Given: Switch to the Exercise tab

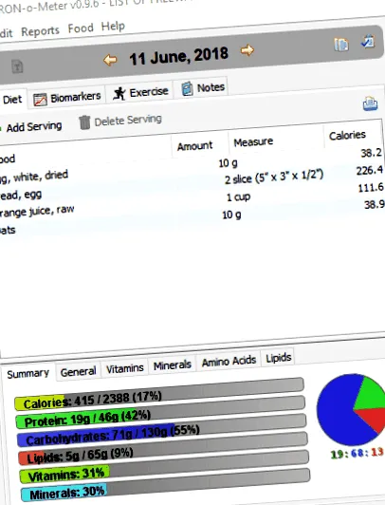Looking at the screenshot, I should coord(140,93).
